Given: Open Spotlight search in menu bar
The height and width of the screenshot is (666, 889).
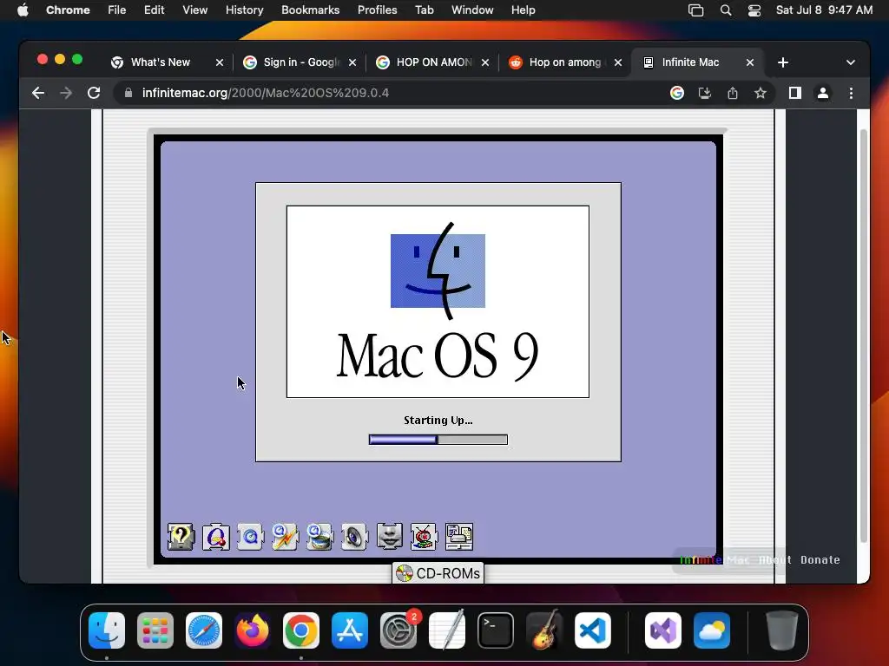Looking at the screenshot, I should tap(726, 10).
